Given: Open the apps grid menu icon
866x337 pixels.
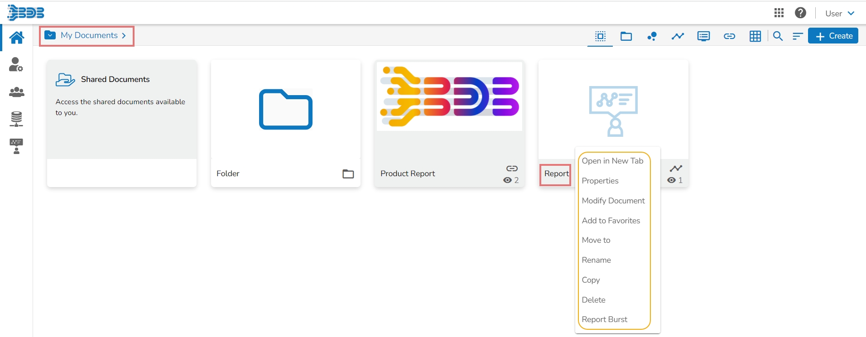Looking at the screenshot, I should click(x=779, y=13).
